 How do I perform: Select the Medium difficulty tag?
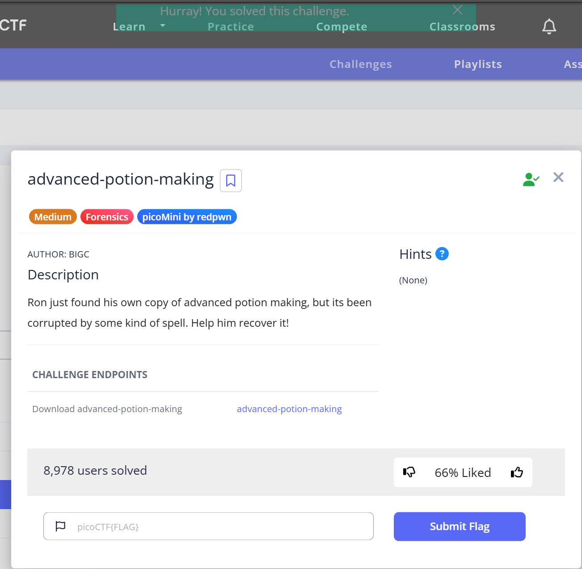tap(53, 217)
